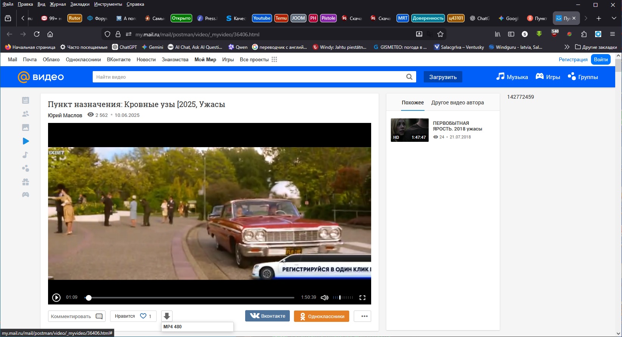Image resolution: width=622 pixels, height=337 pixels.
Task: Like the video with the heart button
Action: click(x=143, y=316)
